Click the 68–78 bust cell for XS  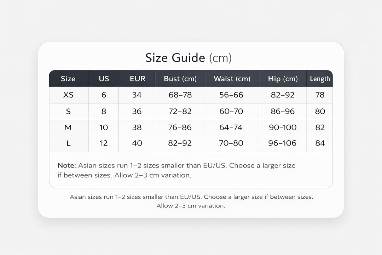coord(180,95)
